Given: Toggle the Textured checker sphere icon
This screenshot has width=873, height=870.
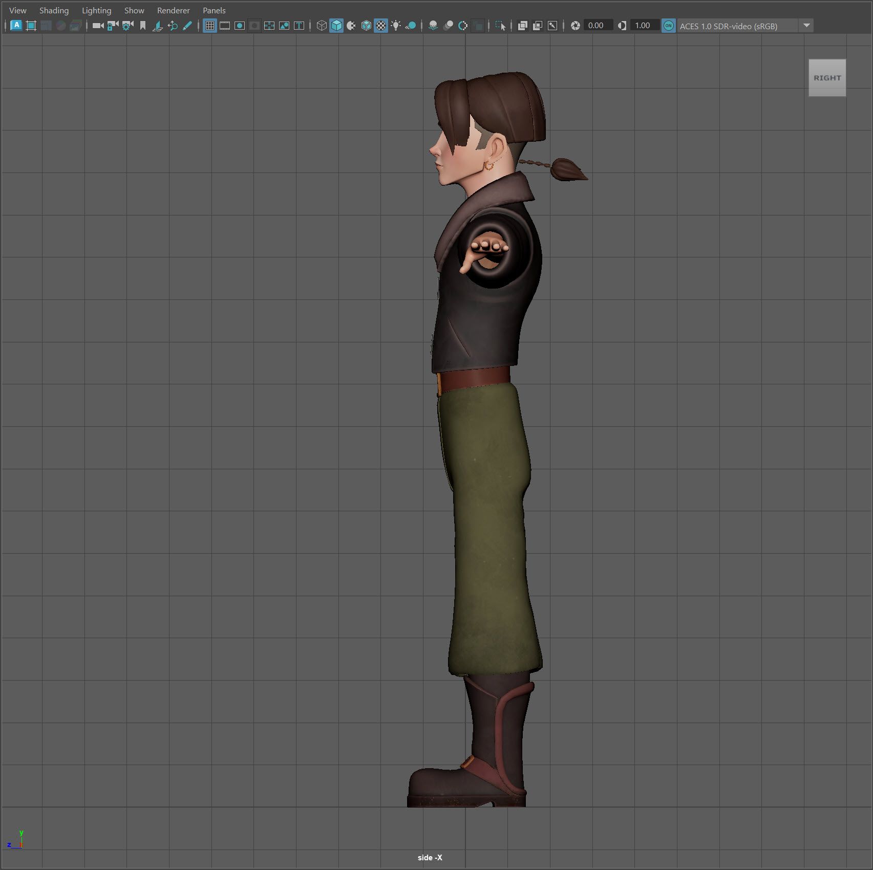Looking at the screenshot, I should tap(381, 26).
